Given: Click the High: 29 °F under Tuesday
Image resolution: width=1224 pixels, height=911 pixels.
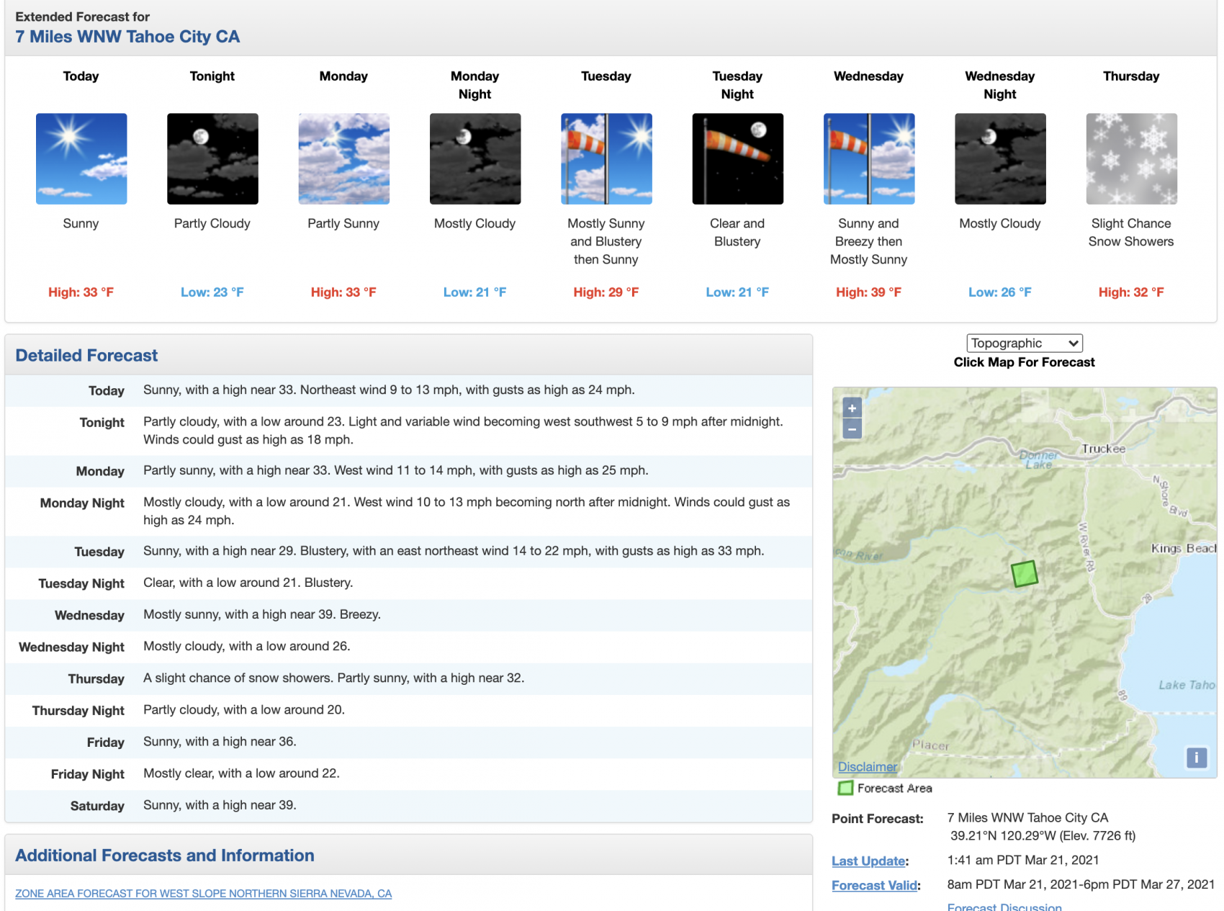Looking at the screenshot, I should (x=606, y=292).
